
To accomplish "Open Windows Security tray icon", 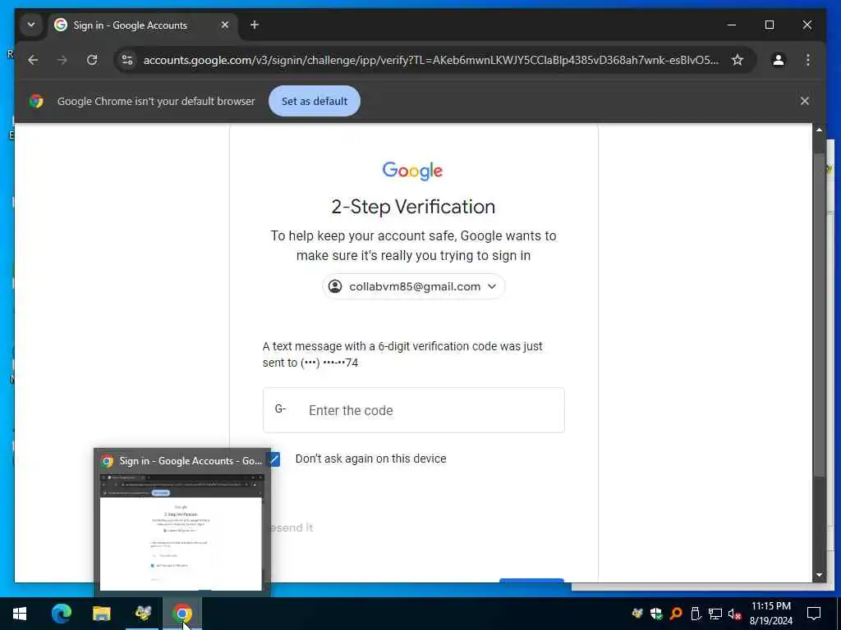I will (x=656, y=614).
